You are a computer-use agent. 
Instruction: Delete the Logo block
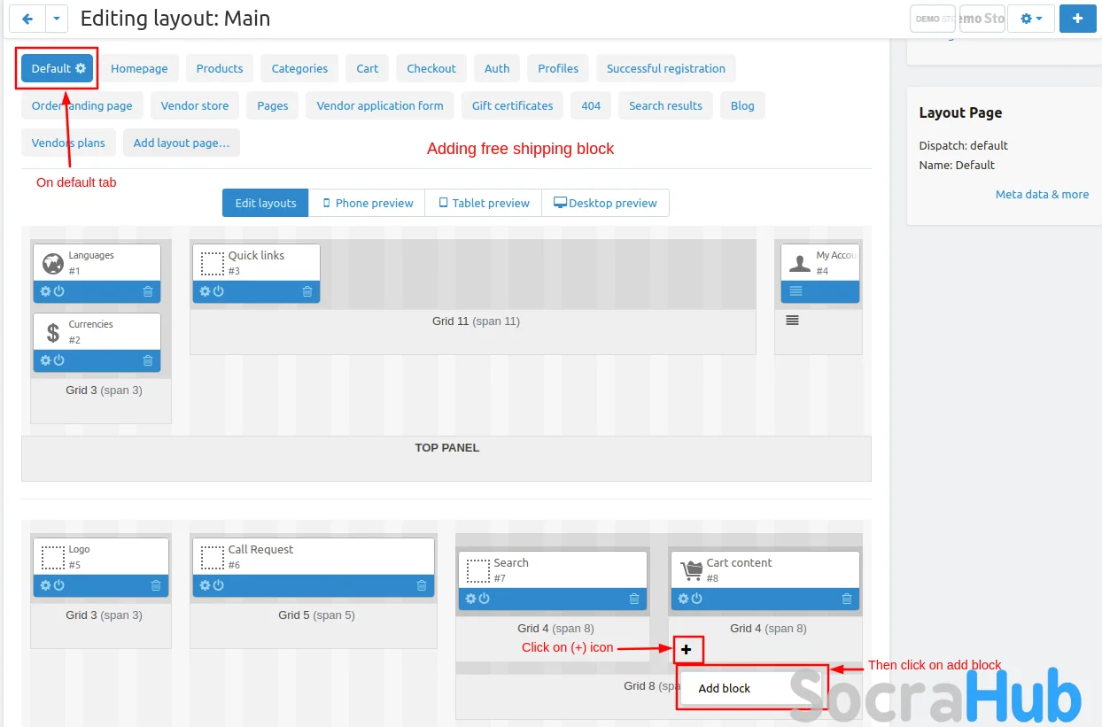coord(156,585)
